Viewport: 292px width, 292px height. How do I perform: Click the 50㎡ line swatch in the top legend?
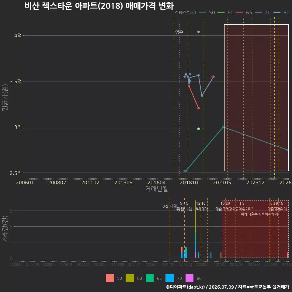pyautogui.click(x=203, y=12)
